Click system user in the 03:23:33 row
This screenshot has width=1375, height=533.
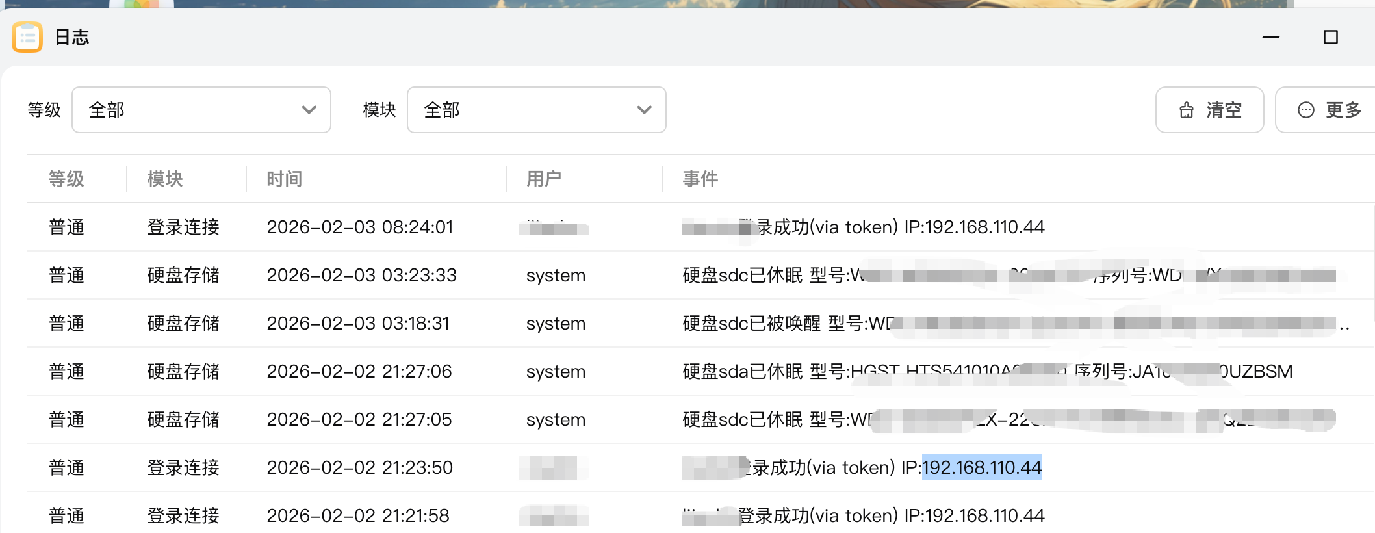(x=556, y=276)
